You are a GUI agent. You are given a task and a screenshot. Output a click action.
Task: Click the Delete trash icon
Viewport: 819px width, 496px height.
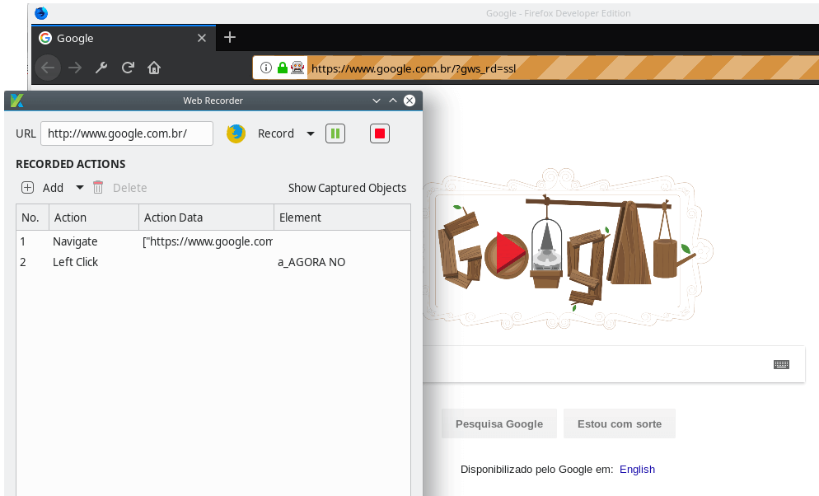coord(98,187)
